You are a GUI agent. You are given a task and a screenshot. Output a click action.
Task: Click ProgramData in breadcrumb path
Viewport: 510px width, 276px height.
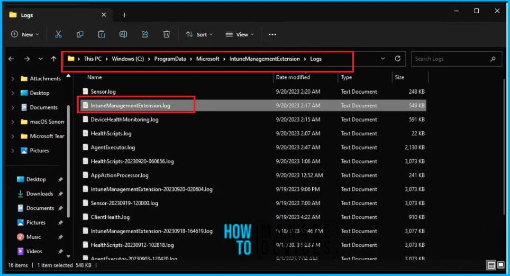(x=170, y=59)
